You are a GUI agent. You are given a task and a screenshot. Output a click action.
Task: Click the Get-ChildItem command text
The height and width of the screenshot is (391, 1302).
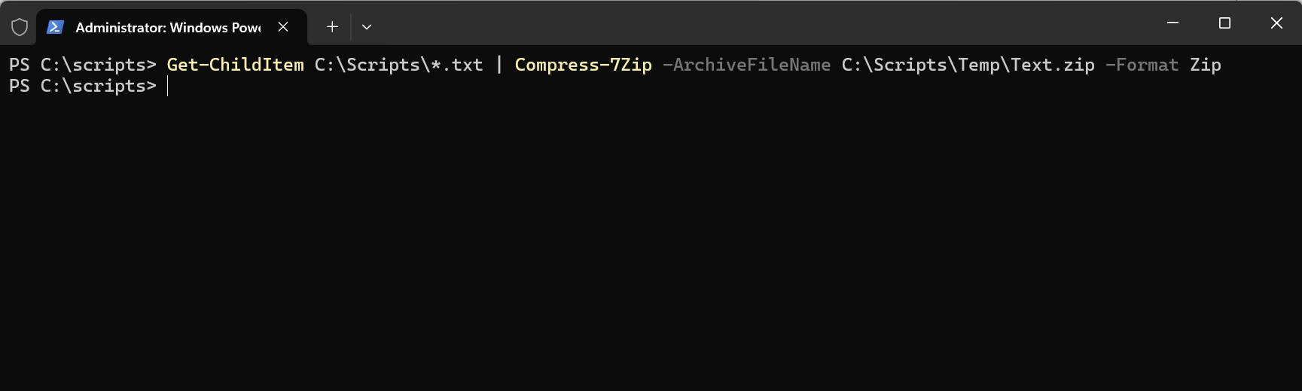235,65
